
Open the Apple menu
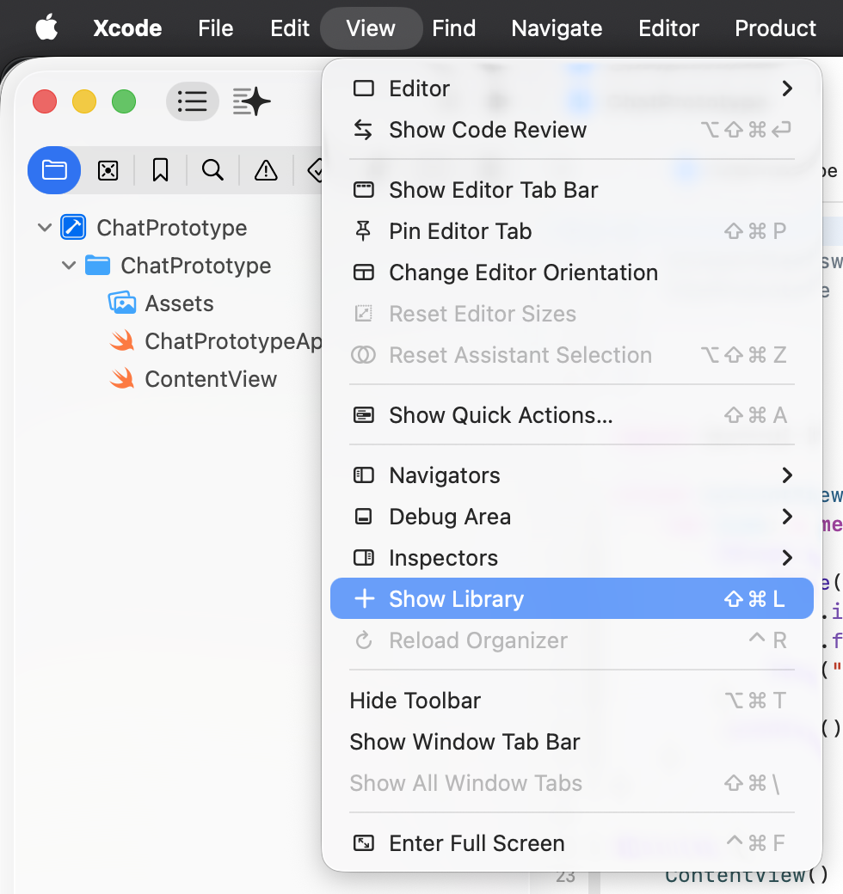click(x=46, y=28)
